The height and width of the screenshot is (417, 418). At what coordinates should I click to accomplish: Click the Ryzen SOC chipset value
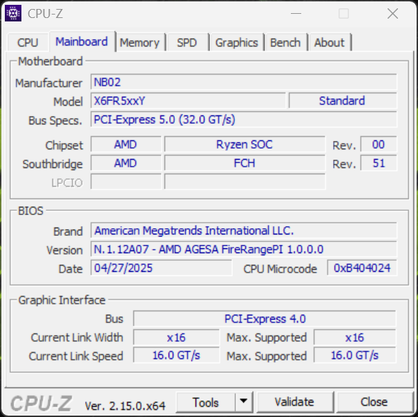pos(245,145)
